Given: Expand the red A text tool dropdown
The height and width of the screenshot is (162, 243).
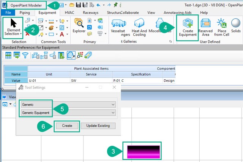Looking at the screenshot, I should 67,34.
